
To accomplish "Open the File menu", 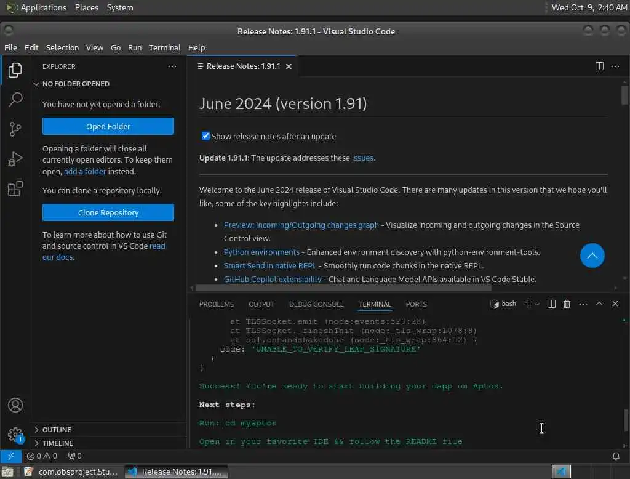I will click(x=10, y=47).
